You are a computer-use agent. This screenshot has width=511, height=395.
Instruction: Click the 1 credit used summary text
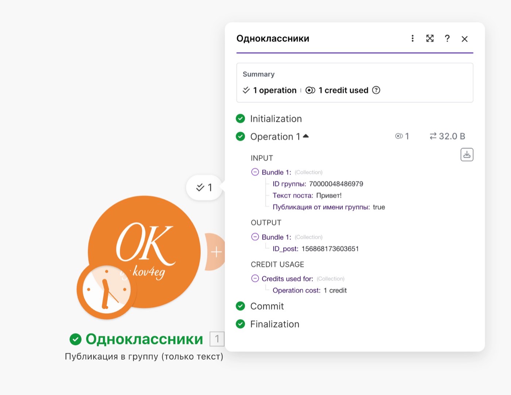(x=343, y=90)
